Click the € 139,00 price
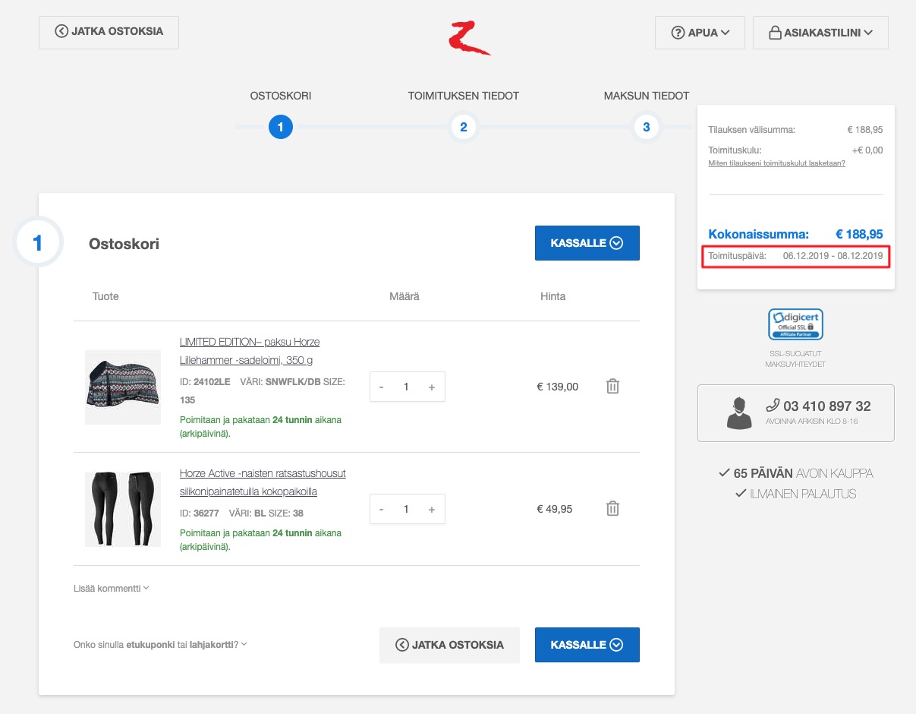This screenshot has height=714, width=916. tap(558, 387)
